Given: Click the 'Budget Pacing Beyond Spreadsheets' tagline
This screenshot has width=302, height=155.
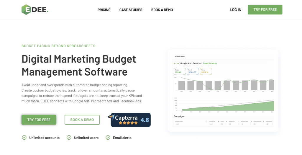Looking at the screenshot, I should click(58, 46).
